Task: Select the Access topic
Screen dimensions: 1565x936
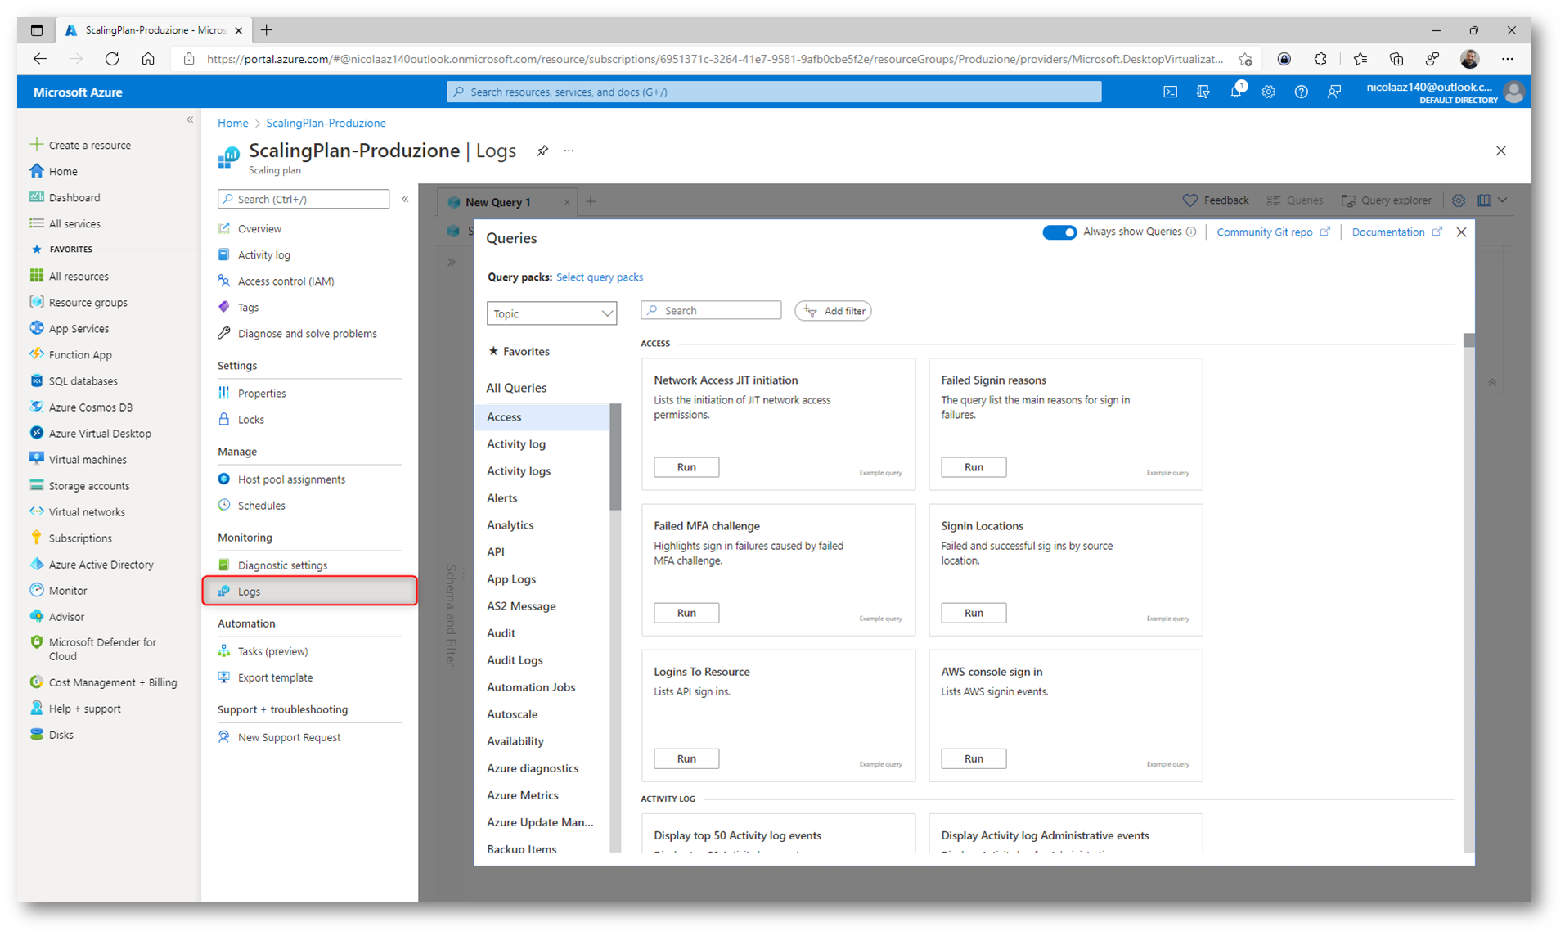Action: tap(542, 417)
